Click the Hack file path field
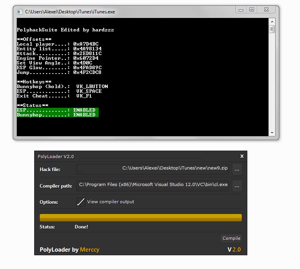 (x=153, y=170)
